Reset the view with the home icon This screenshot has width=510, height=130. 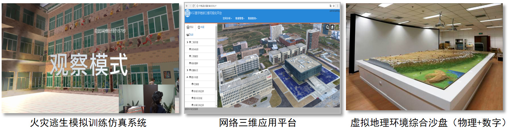tap(332, 27)
